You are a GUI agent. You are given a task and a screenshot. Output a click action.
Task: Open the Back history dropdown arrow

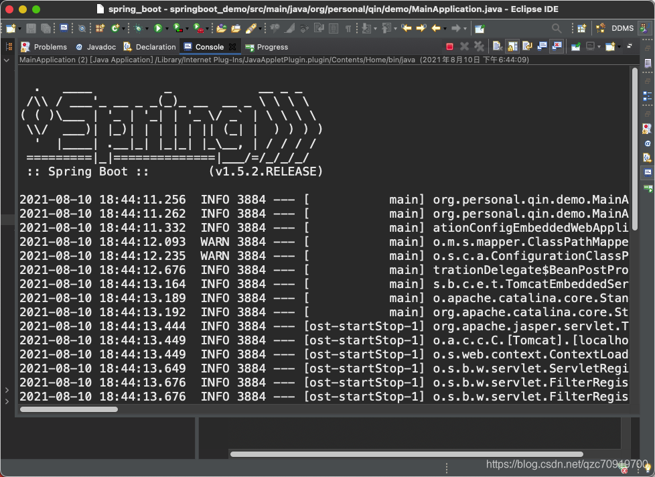click(x=445, y=29)
